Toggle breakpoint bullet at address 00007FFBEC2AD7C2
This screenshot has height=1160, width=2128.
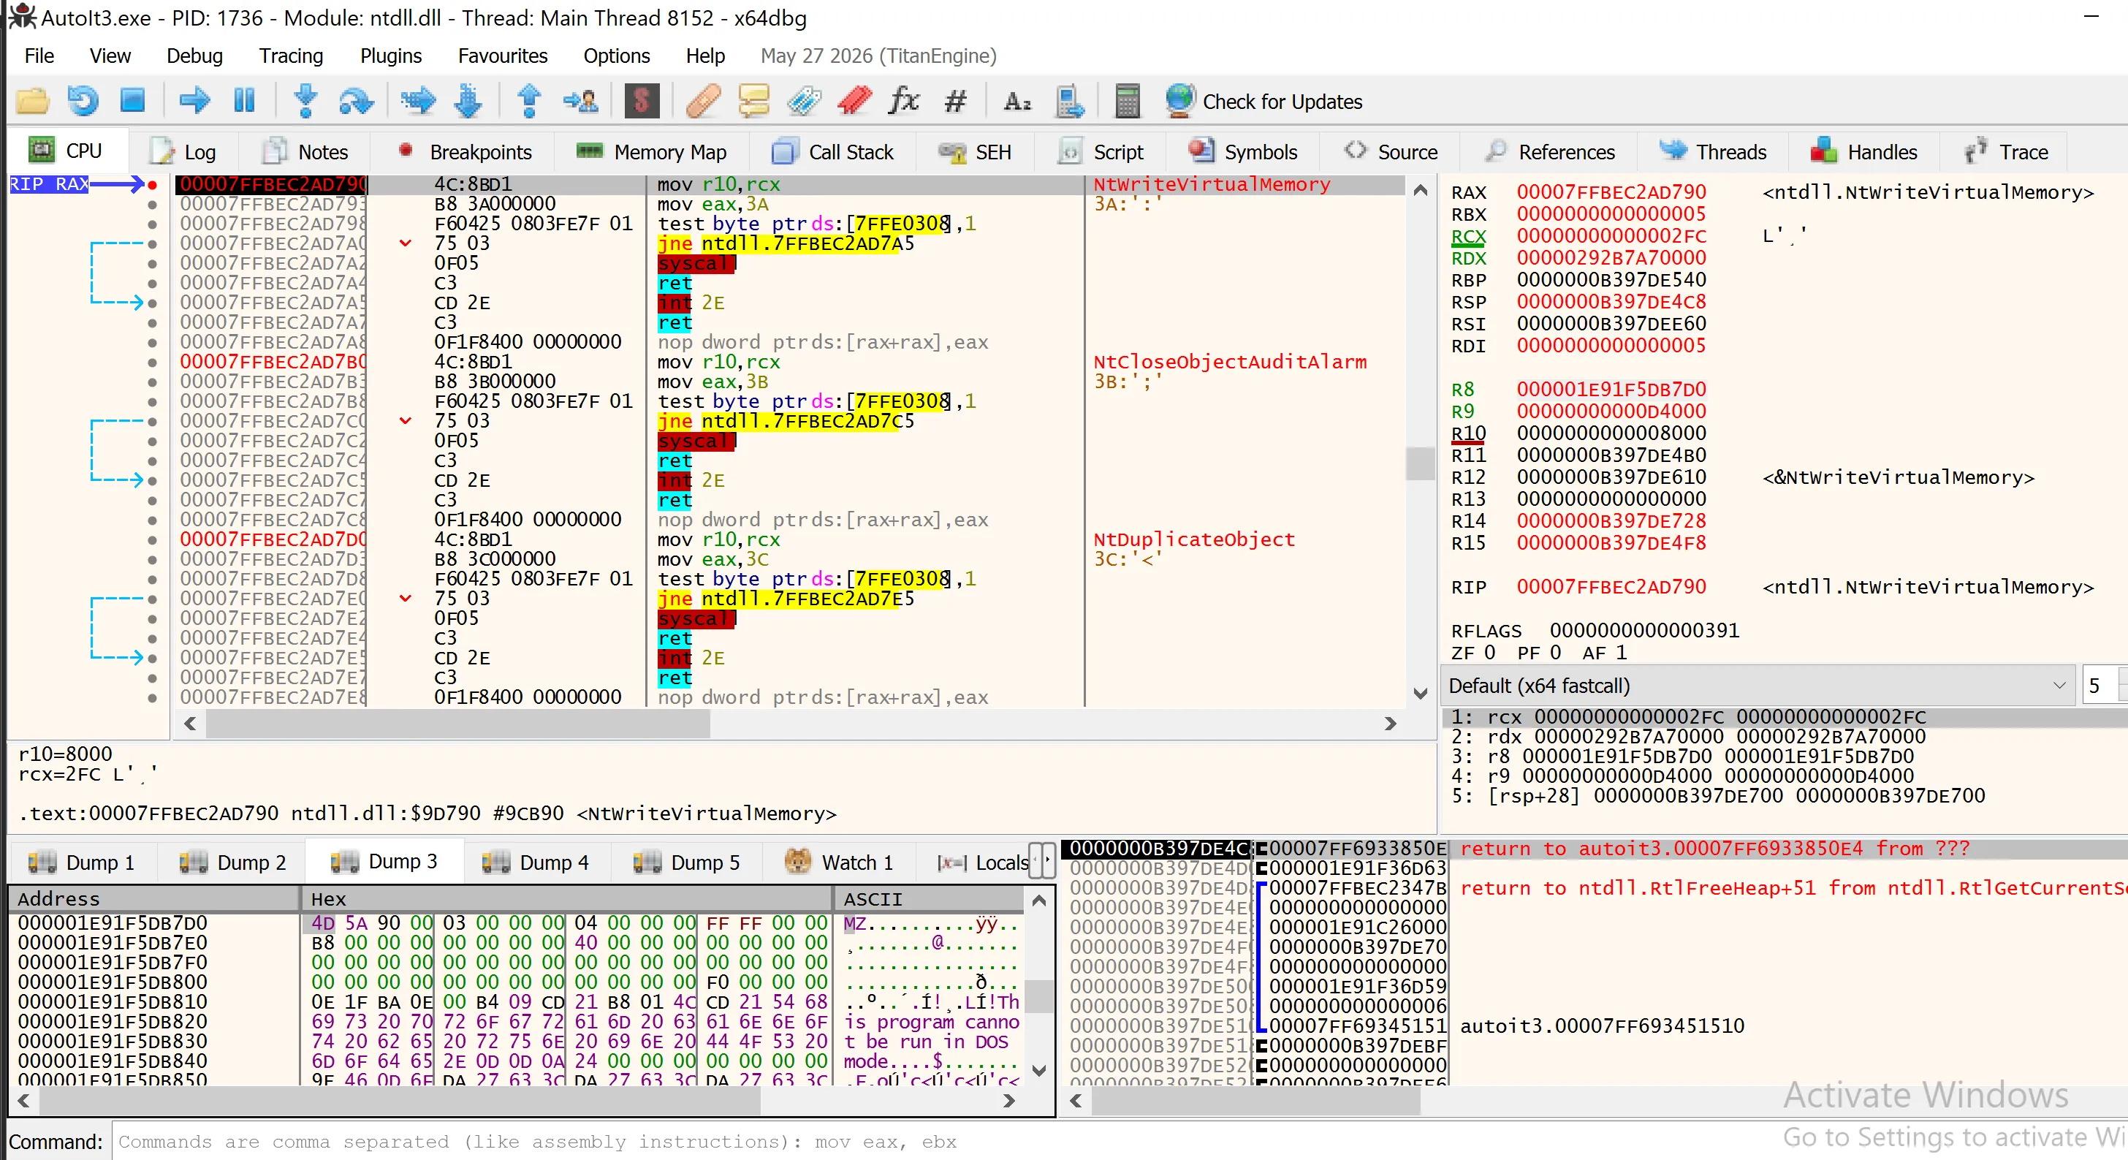152,441
